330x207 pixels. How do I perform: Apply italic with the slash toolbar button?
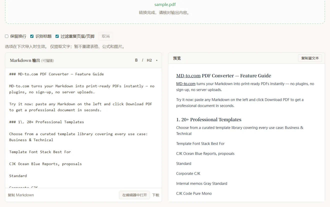click(x=142, y=60)
